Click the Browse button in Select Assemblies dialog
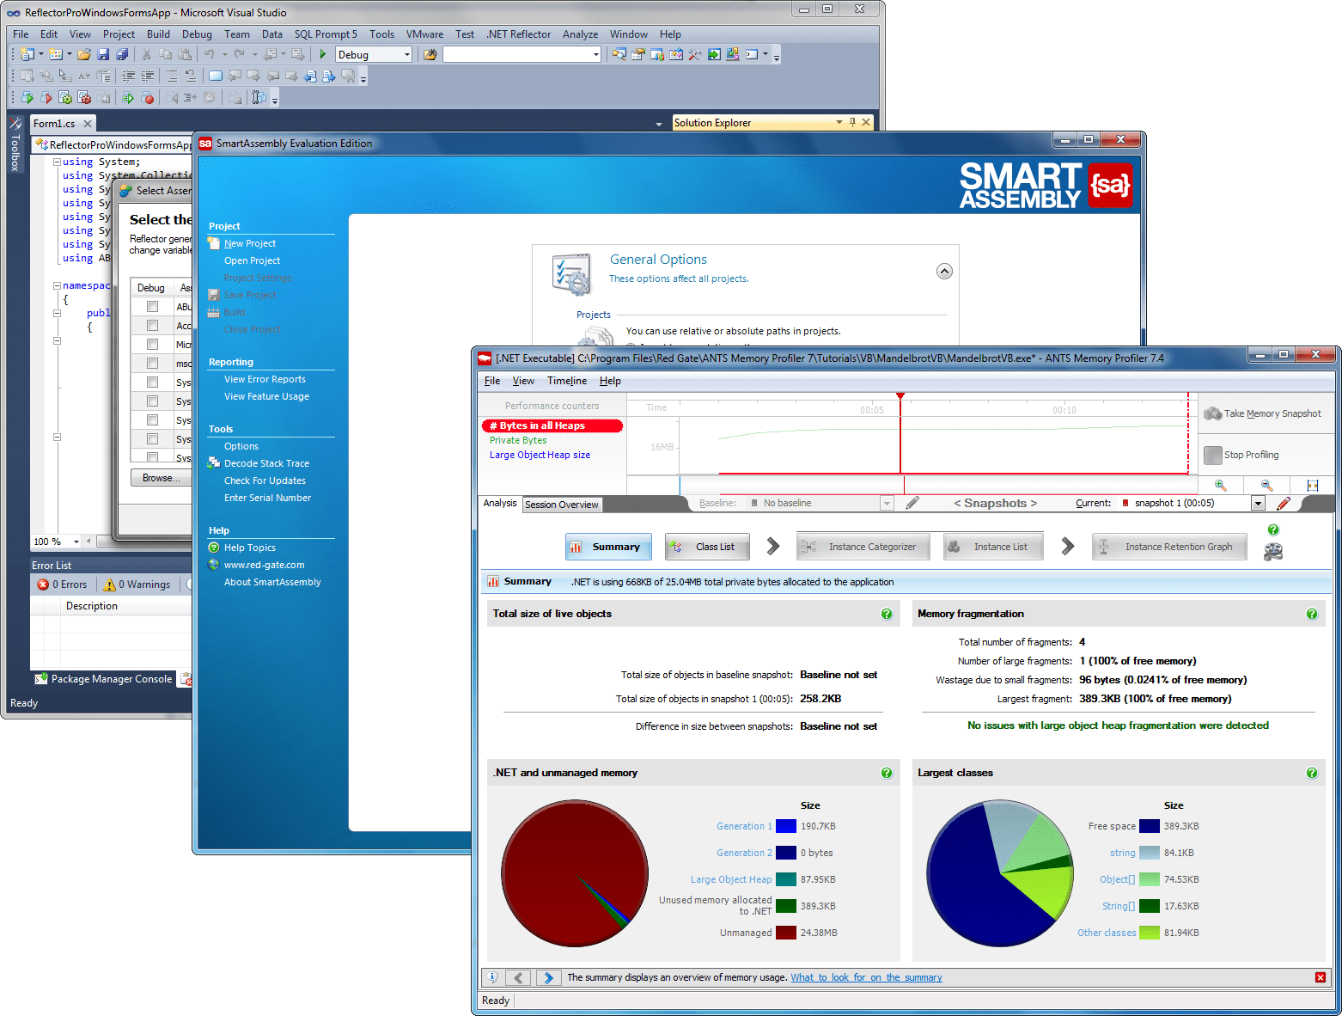This screenshot has width=1342, height=1016. 161,477
